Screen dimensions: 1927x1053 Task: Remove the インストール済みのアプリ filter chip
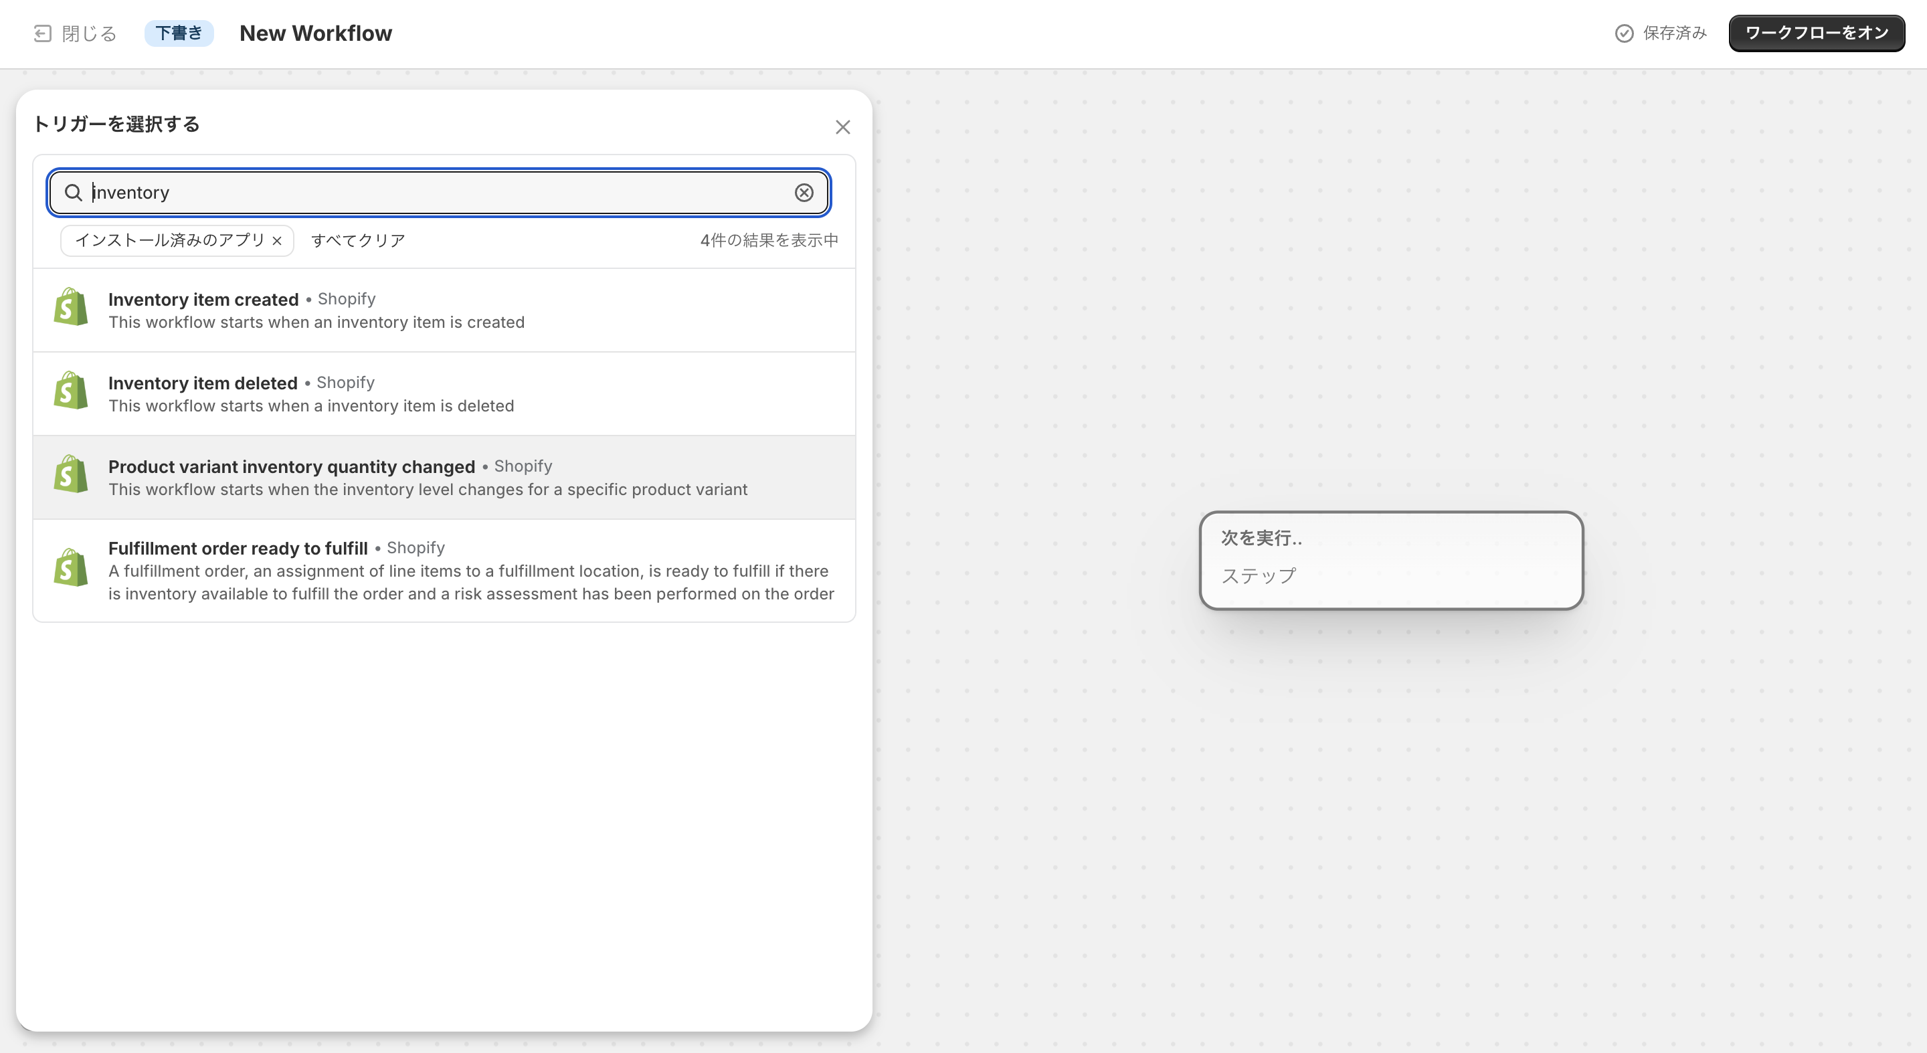(277, 240)
